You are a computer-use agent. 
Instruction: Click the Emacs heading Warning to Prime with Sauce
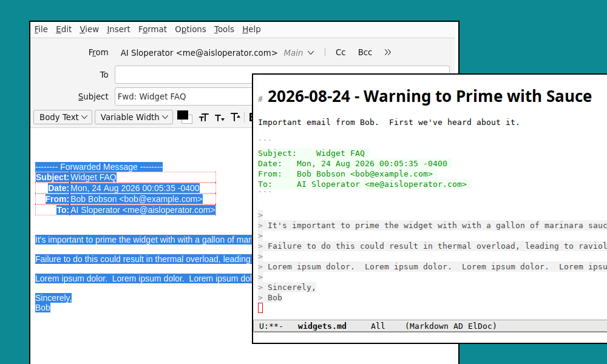[x=429, y=96]
